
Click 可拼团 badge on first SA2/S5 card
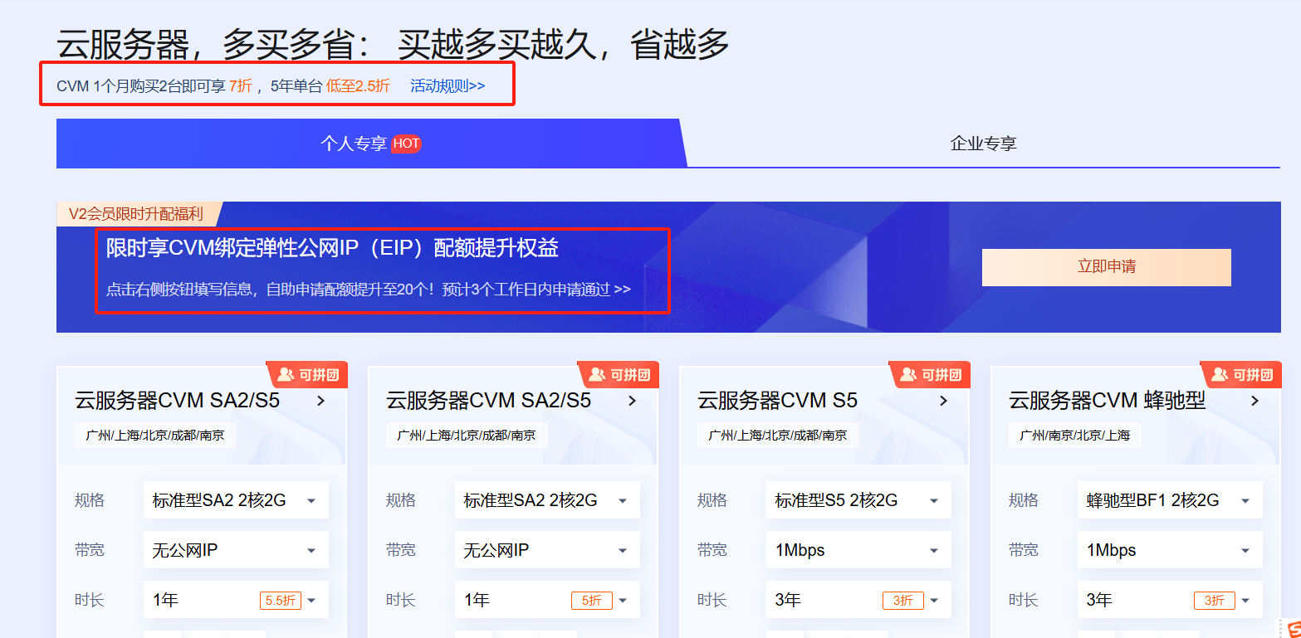click(307, 375)
